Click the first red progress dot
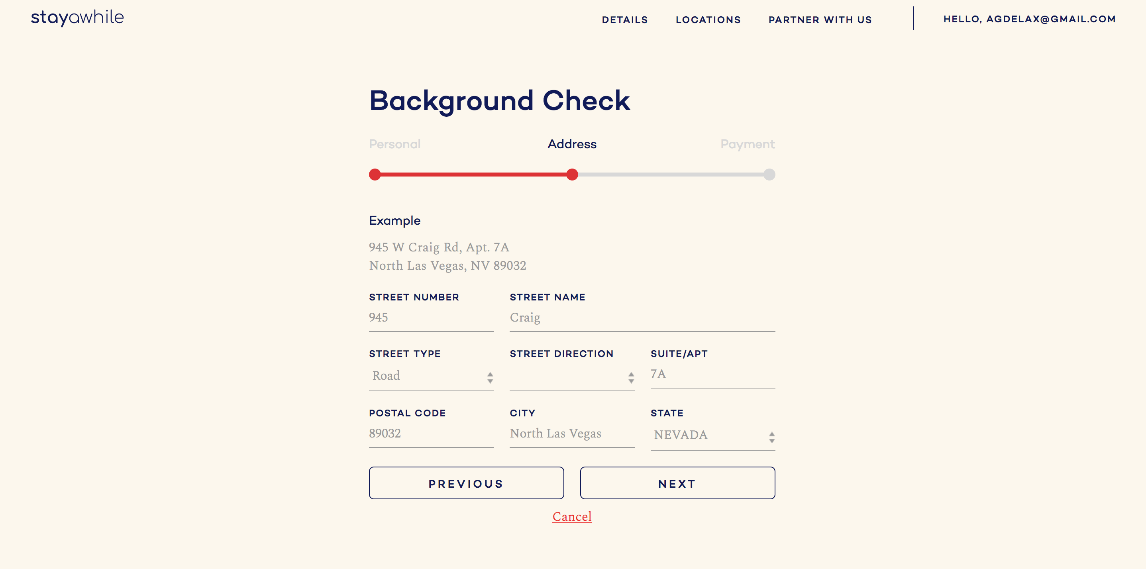The height and width of the screenshot is (569, 1146). pyautogui.click(x=375, y=175)
